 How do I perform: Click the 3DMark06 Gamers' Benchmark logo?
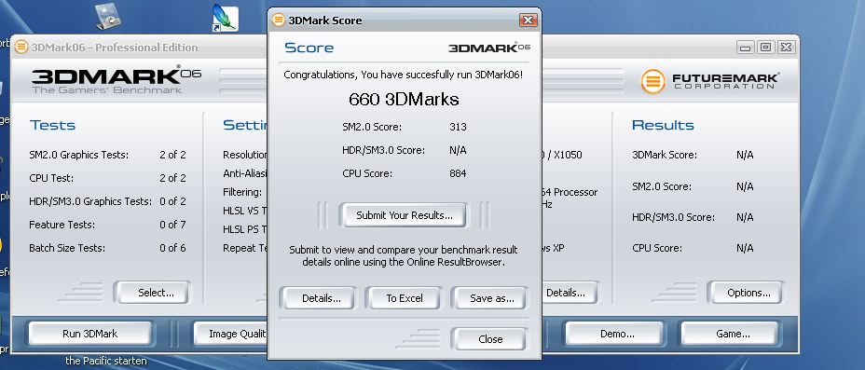[117, 80]
